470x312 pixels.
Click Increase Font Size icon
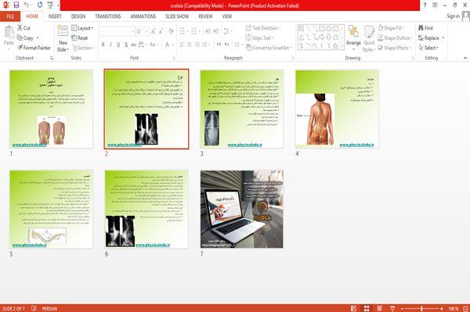coord(154,31)
